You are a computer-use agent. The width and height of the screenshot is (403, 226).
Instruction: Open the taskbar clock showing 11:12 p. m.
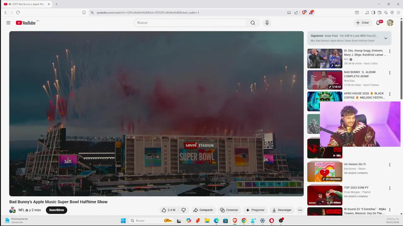[x=392, y=221]
